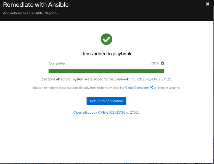Click the small green check beside 100%

(x=163, y=63)
